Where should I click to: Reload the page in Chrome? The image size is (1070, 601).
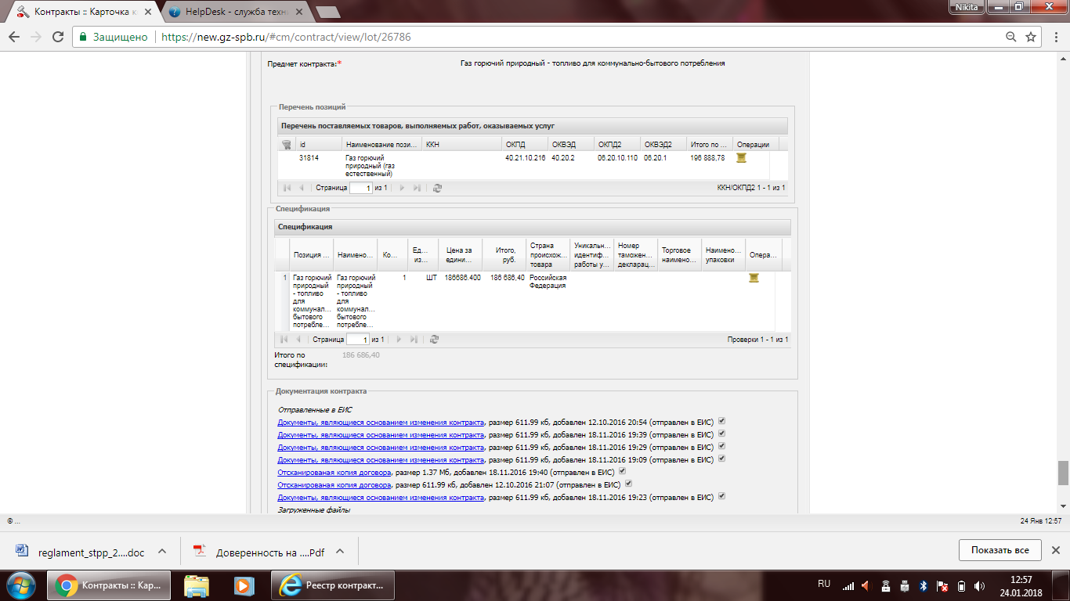click(x=57, y=37)
